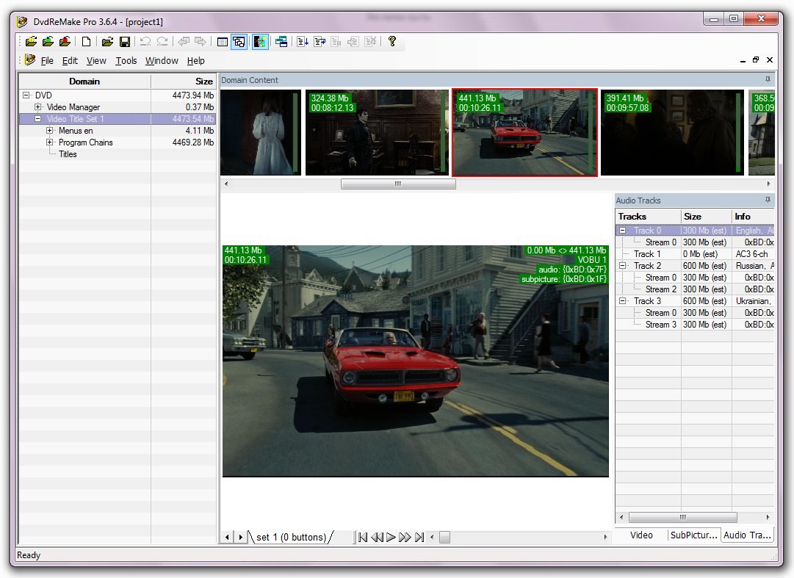Screen dimensions: 794x578
Task: Switch to the Video tab
Action: [x=641, y=535]
